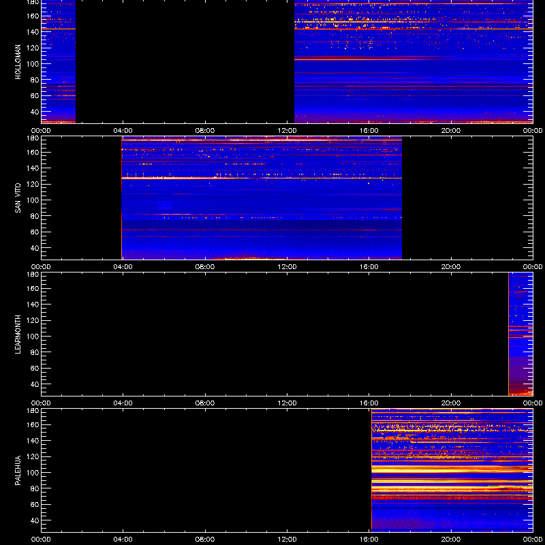
Task: Select the San Vito spectrogram data block
Action: click(262, 198)
